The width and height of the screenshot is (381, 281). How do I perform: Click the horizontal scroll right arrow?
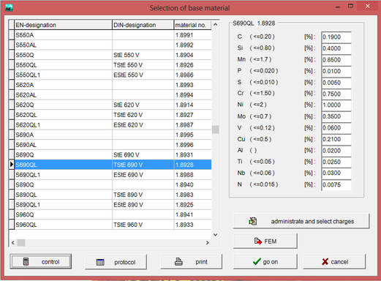click(x=208, y=242)
